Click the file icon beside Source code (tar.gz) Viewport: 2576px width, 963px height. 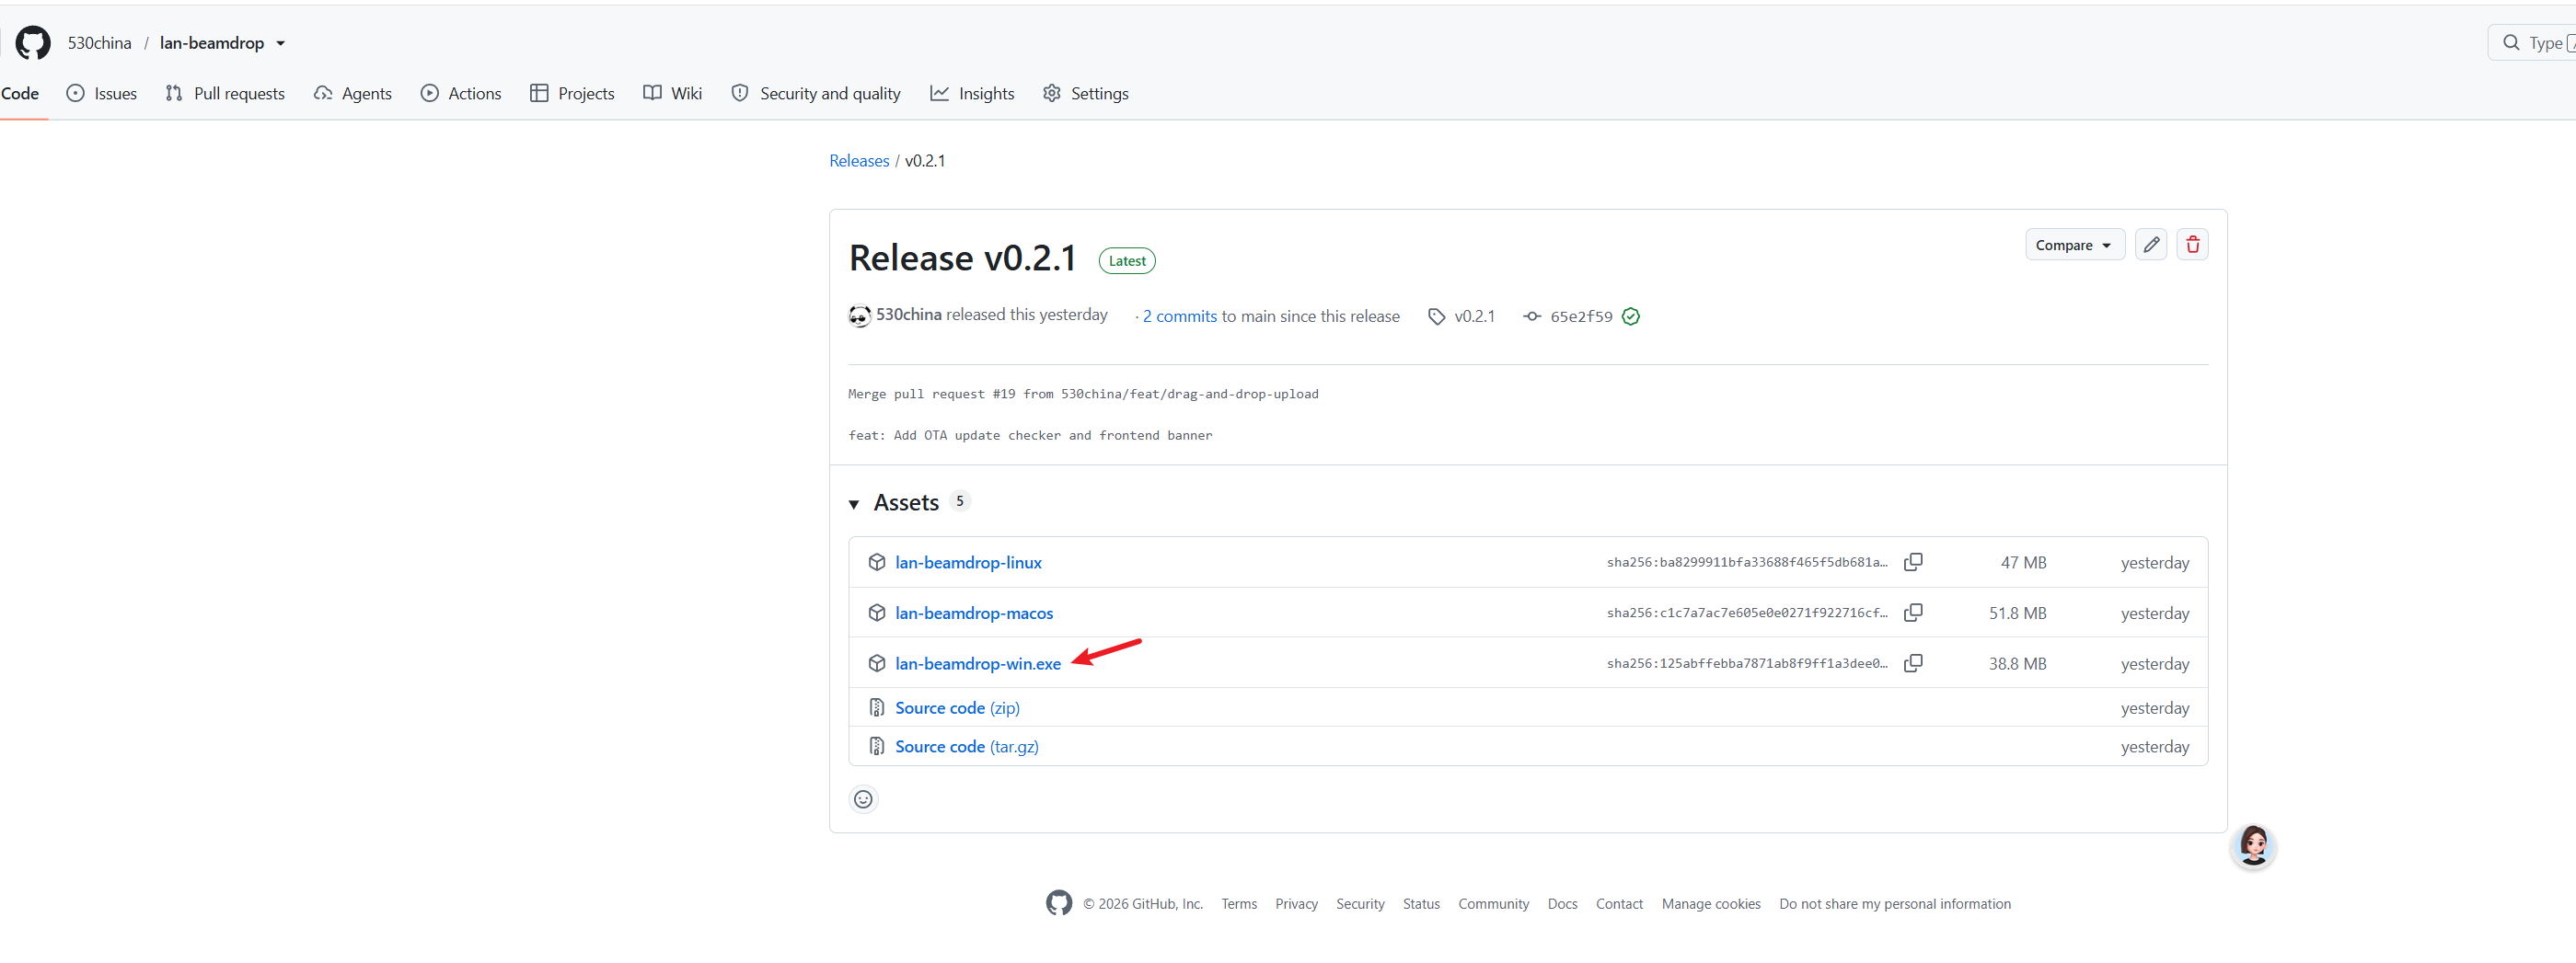tap(877, 747)
